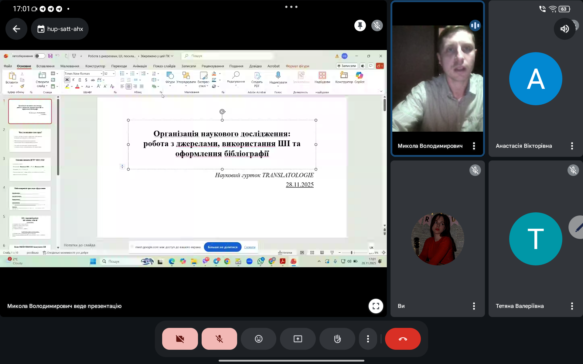Screen dimensions: 583x364
Task: Open the Вставлення ribbon tab
Action: click(45, 66)
